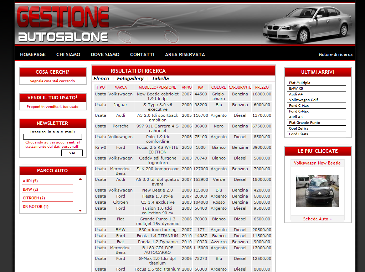Select BMW (2) in Parco Auto
The height and width of the screenshot is (272, 365).
pos(30,189)
